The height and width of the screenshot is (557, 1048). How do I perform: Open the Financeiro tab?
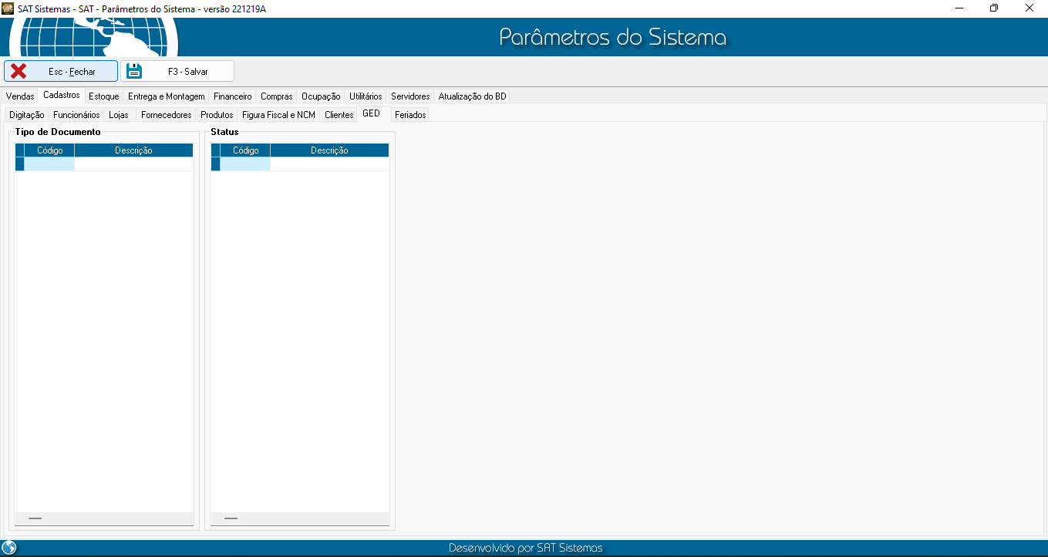pos(232,96)
